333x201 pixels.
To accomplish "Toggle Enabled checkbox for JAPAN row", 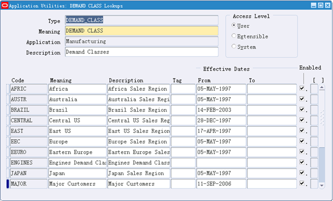I will click(302, 172).
